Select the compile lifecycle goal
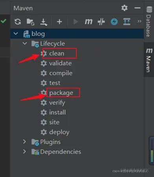The height and width of the screenshot is (177, 154). pyautogui.click(x=61, y=73)
